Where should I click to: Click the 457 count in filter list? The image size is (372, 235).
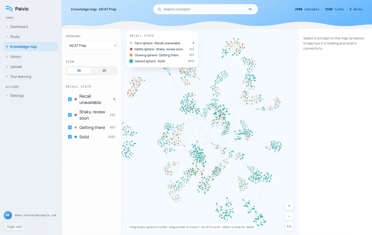[x=112, y=127]
